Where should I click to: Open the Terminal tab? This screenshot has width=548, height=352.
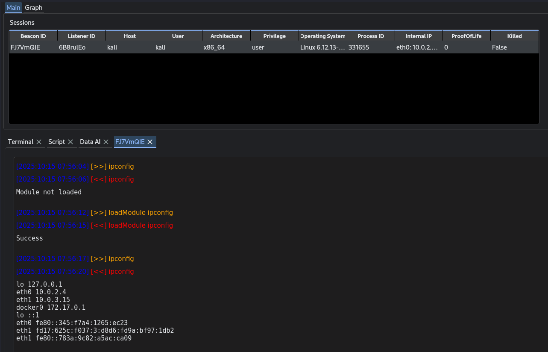tap(21, 142)
